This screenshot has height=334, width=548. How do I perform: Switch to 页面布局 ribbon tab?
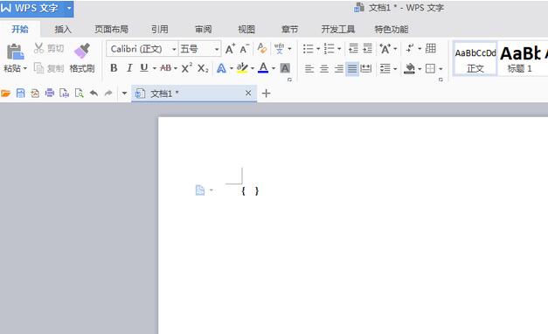point(112,30)
